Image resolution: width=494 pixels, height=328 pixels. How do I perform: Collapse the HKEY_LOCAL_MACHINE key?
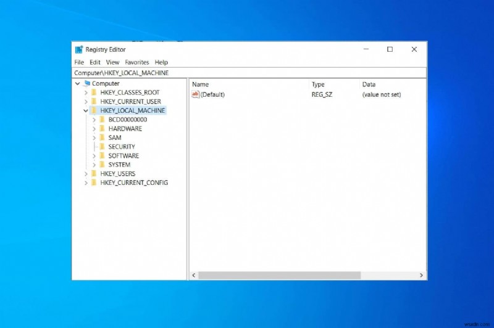coord(86,111)
